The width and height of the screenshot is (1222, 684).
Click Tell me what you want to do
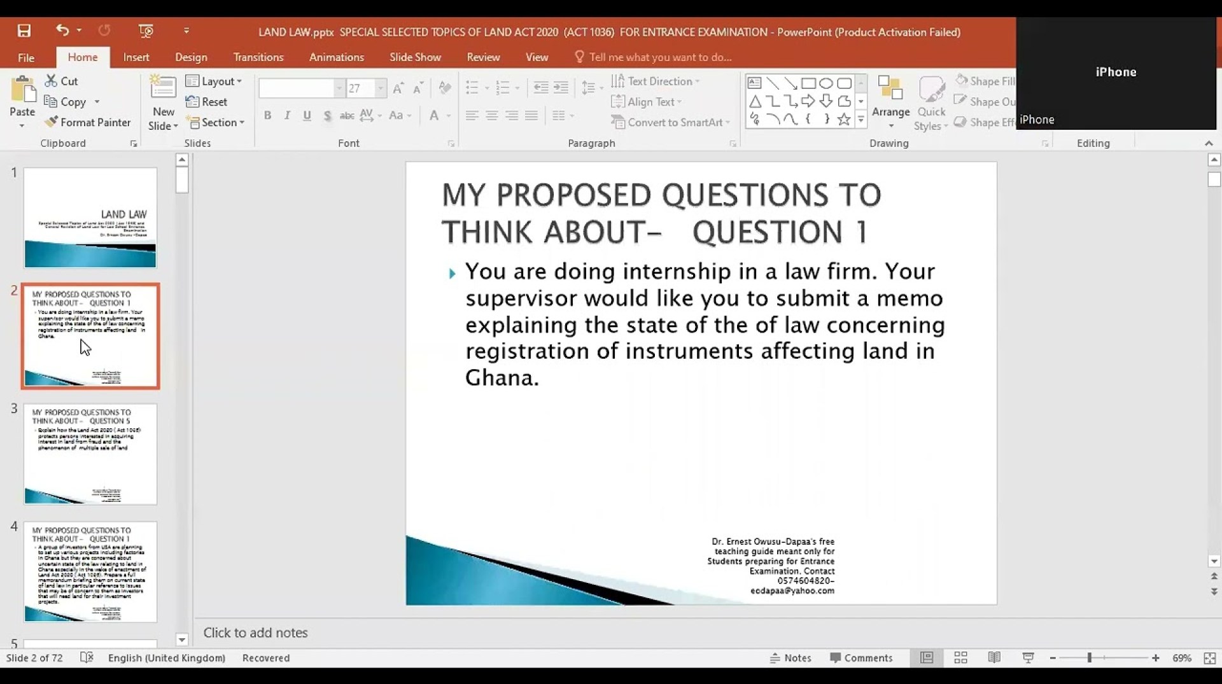coord(654,57)
